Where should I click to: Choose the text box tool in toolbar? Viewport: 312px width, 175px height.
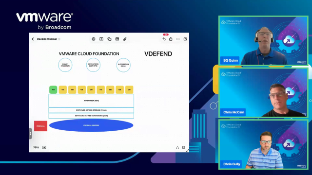tap(101, 39)
